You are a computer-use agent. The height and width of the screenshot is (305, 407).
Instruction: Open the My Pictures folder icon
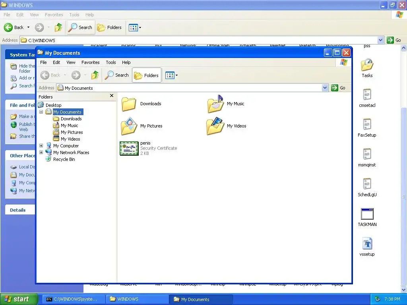(129, 126)
